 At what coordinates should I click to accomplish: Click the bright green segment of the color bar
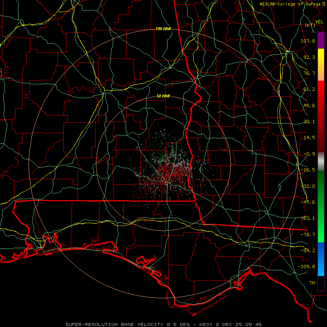[321, 206]
